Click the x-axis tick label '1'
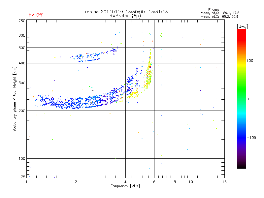The width and height of the screenshot is (264, 198). 26,182
